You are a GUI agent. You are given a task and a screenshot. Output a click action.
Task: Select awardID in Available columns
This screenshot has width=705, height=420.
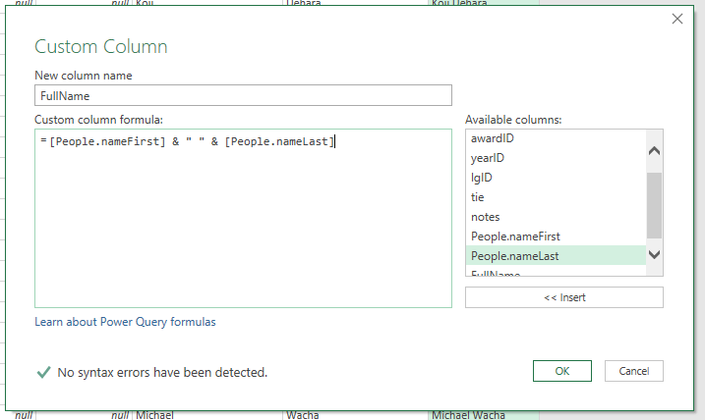pyautogui.click(x=493, y=138)
